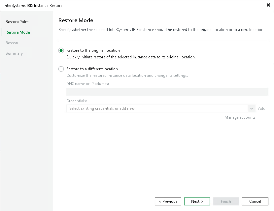Click the DNS name or IP address field
274x211 pixels.
coord(167,92)
